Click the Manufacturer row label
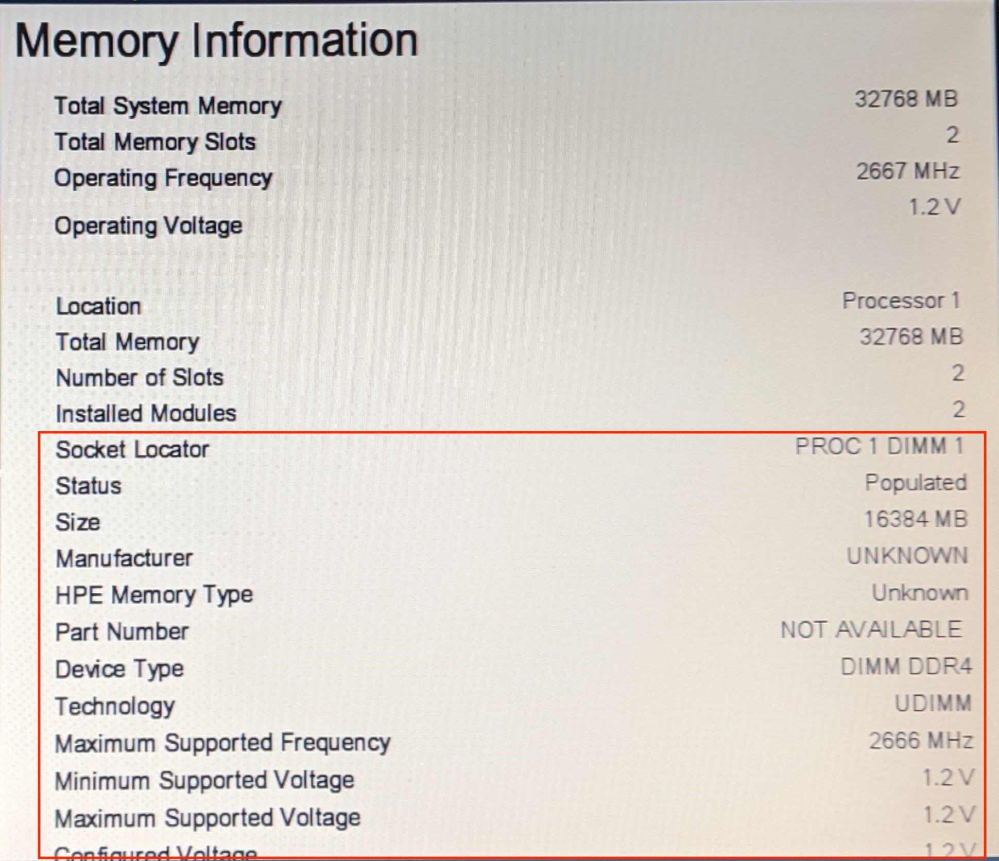 click(124, 558)
